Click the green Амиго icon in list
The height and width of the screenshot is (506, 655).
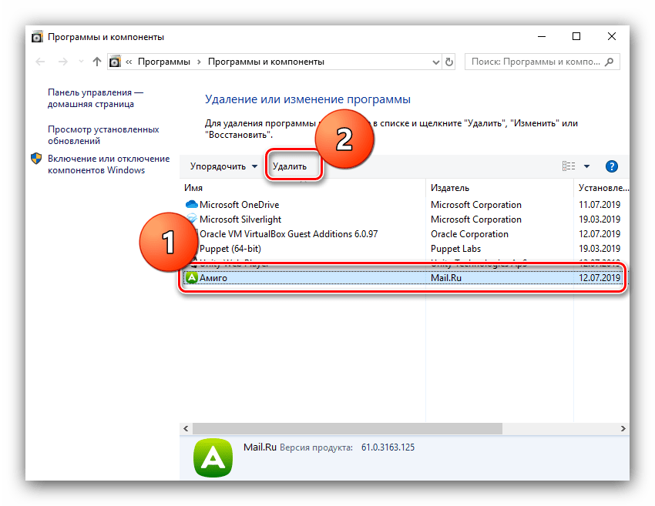click(x=192, y=278)
